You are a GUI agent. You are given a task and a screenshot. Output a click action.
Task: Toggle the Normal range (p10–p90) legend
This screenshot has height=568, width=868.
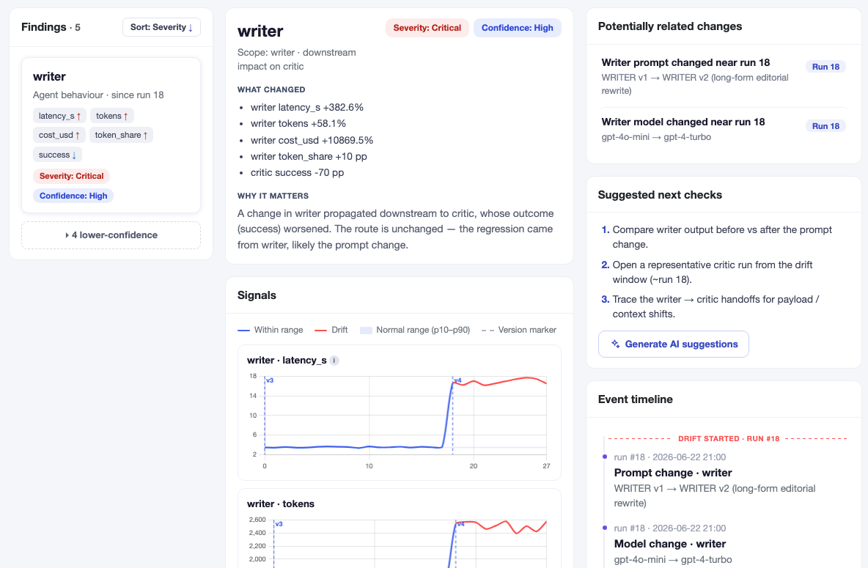(415, 330)
